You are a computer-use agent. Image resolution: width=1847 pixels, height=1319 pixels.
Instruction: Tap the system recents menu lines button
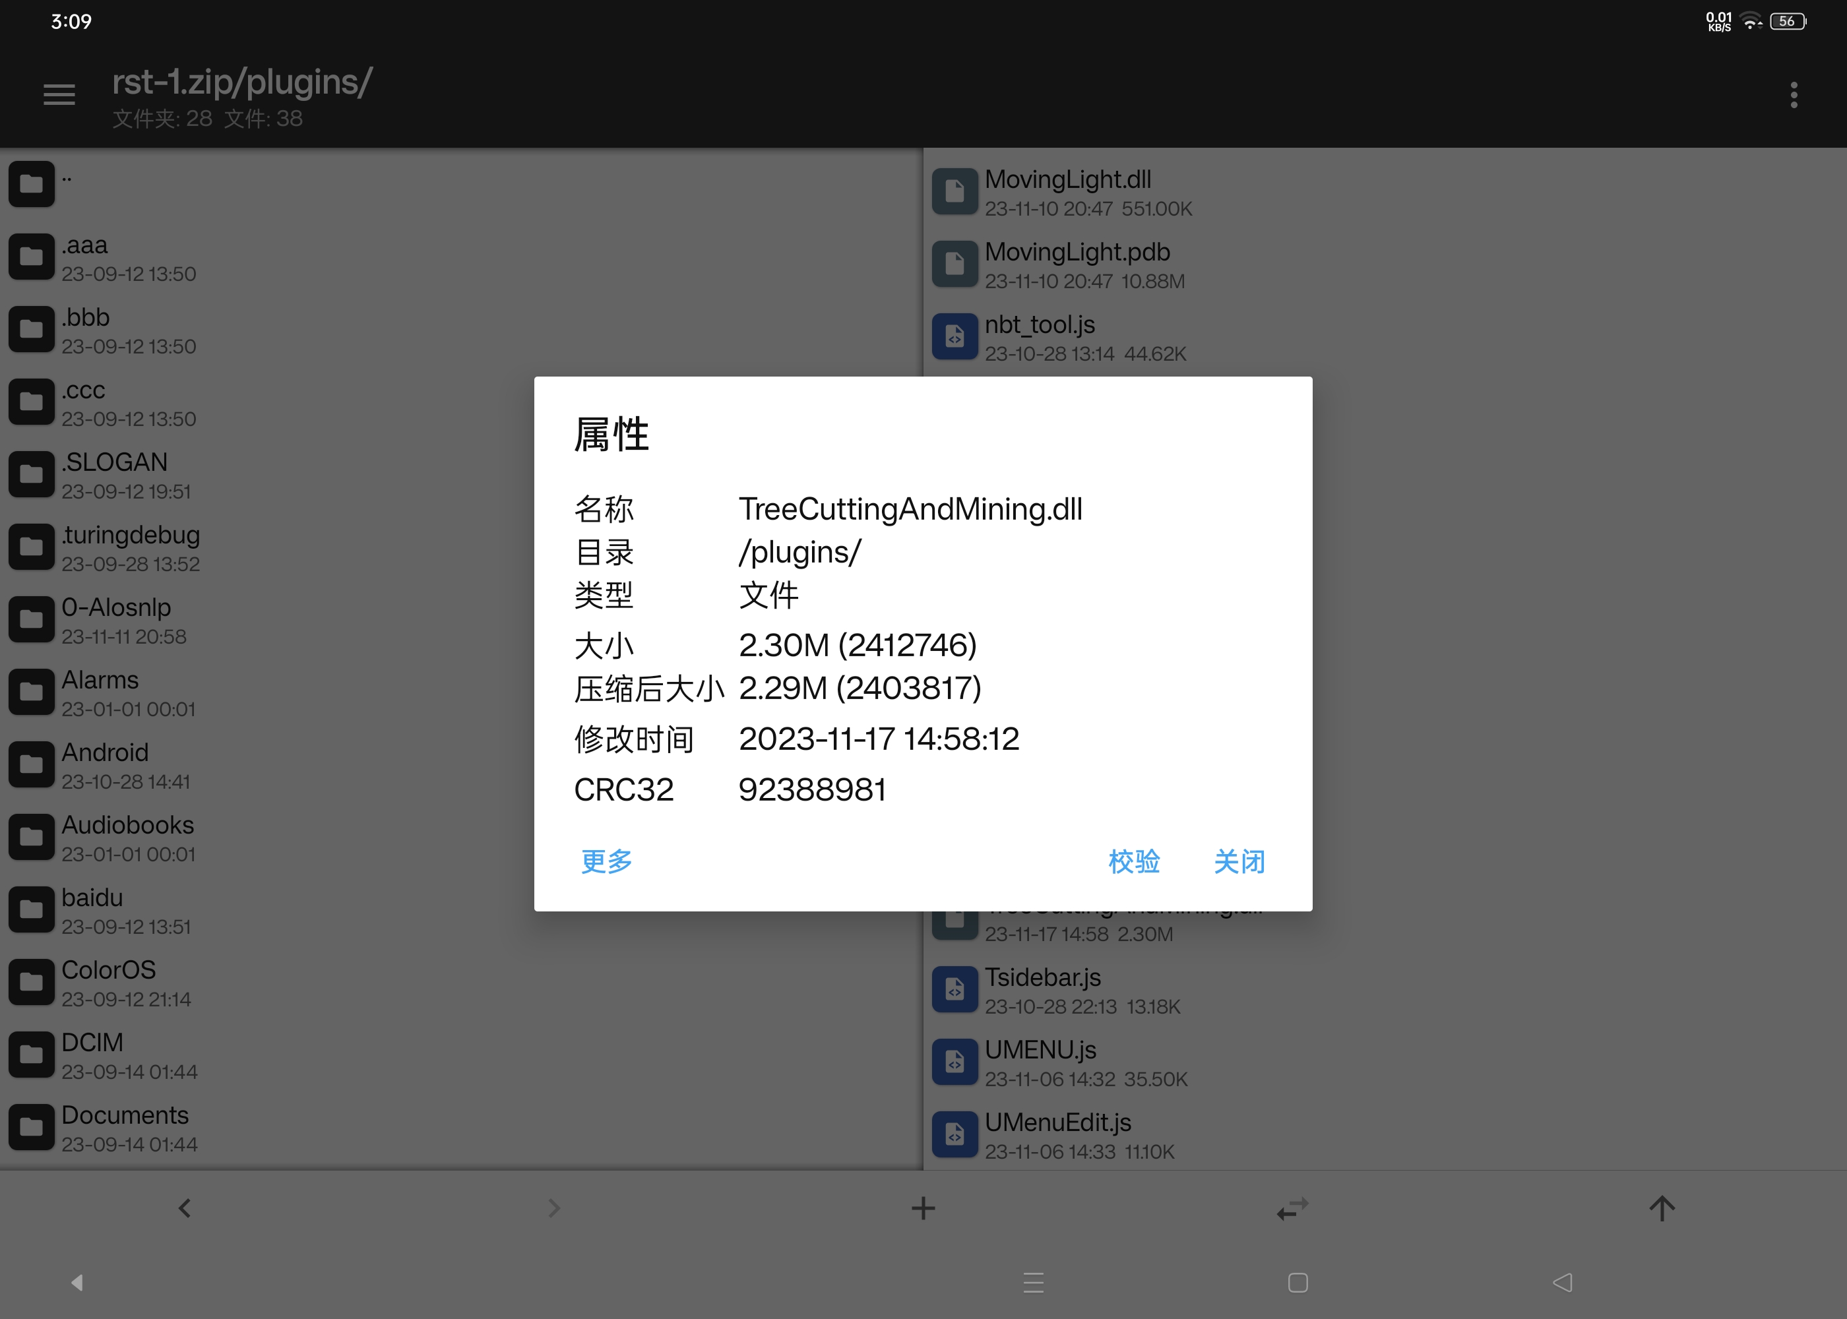click(1033, 1283)
